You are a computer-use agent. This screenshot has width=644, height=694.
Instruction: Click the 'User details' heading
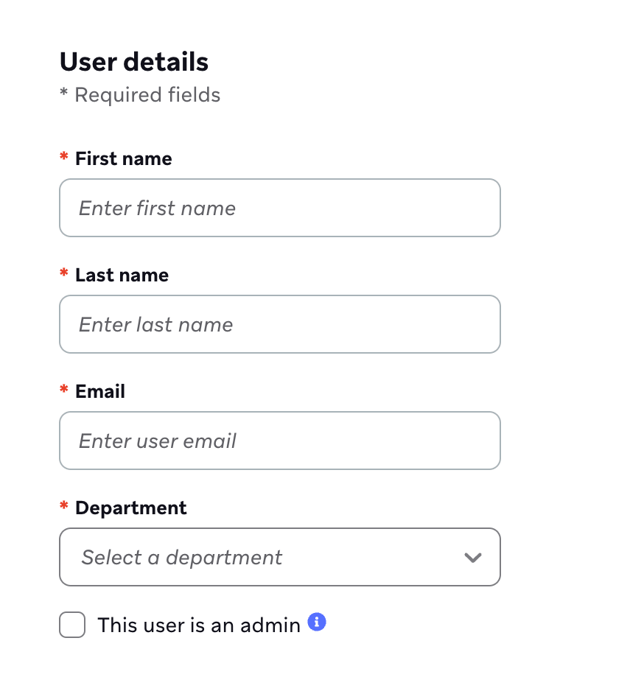134,62
